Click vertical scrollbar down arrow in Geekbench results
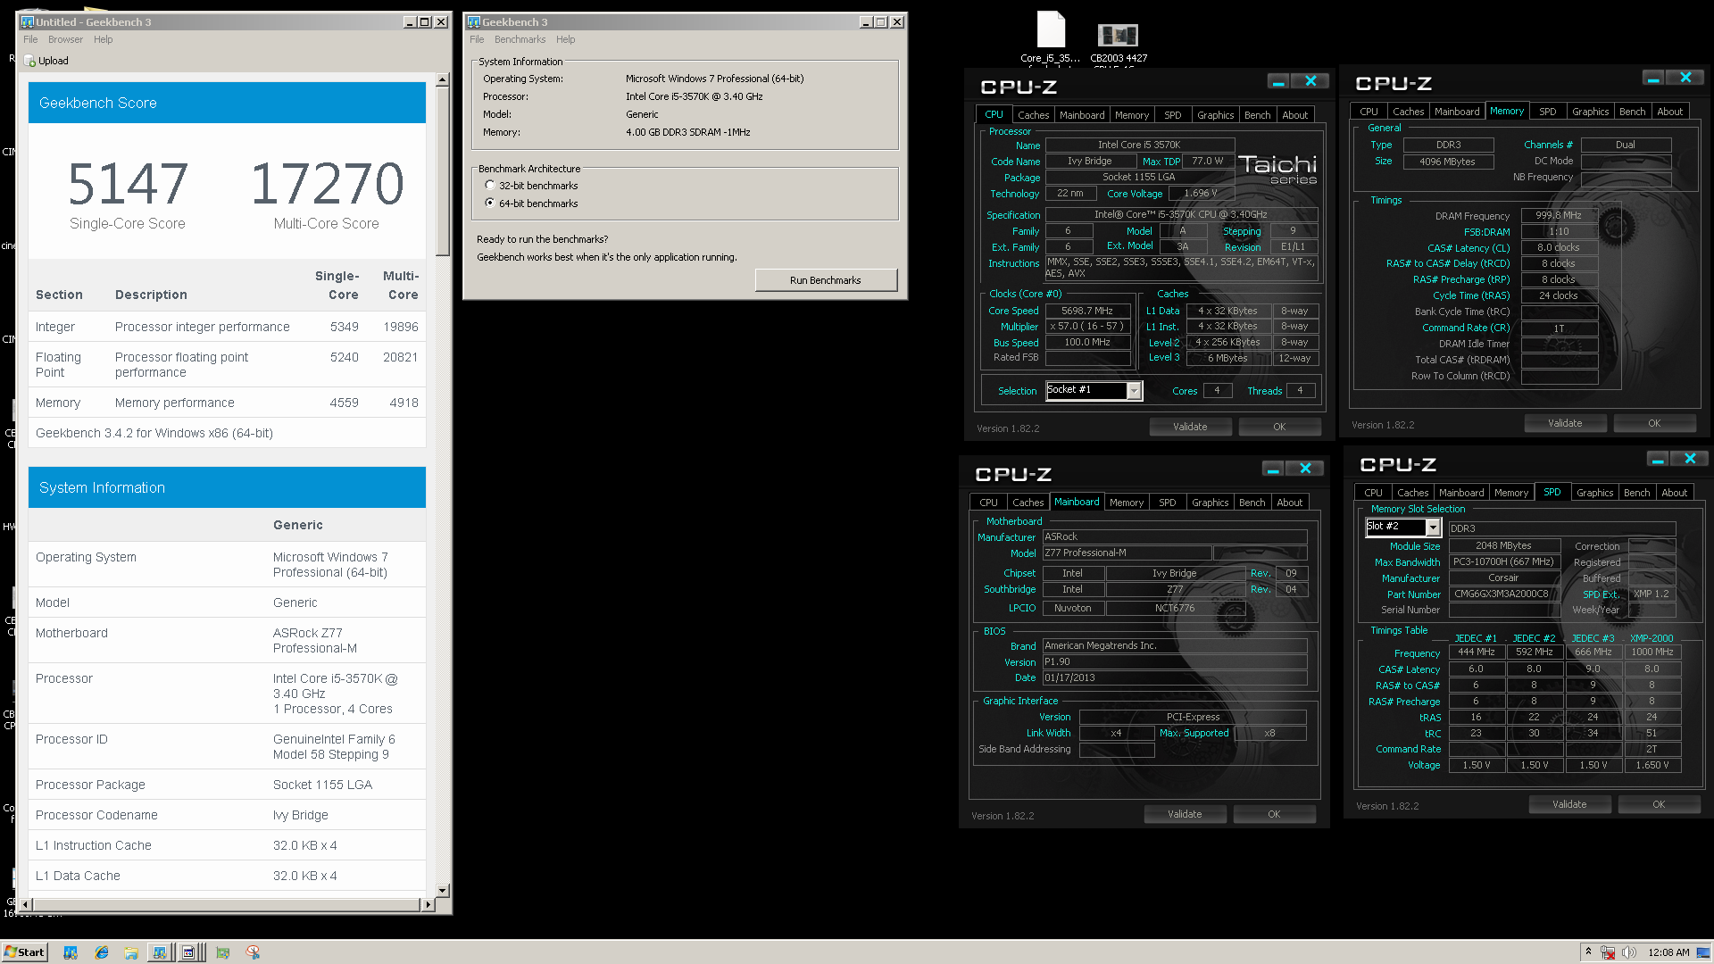The width and height of the screenshot is (1714, 964). [443, 891]
